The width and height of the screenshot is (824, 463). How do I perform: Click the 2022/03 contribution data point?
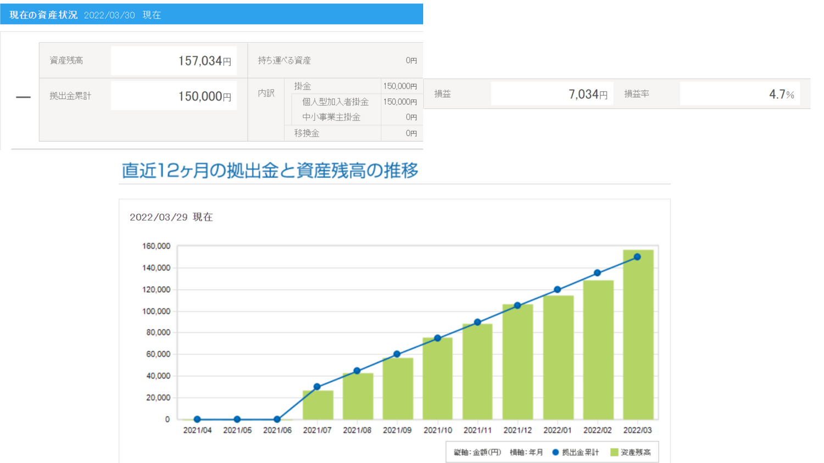click(637, 257)
